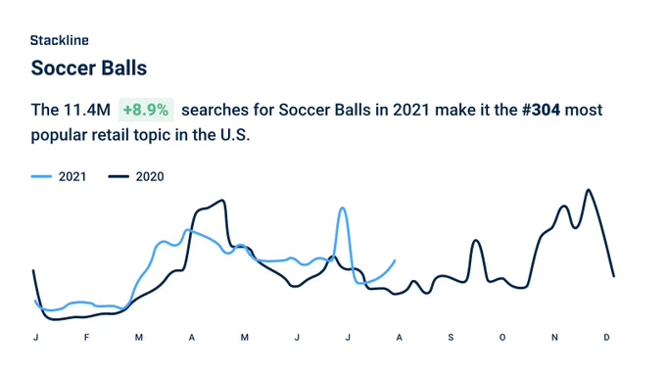This screenshot has width=666, height=375.
Task: Select the F February axis label
Action: [86, 337]
